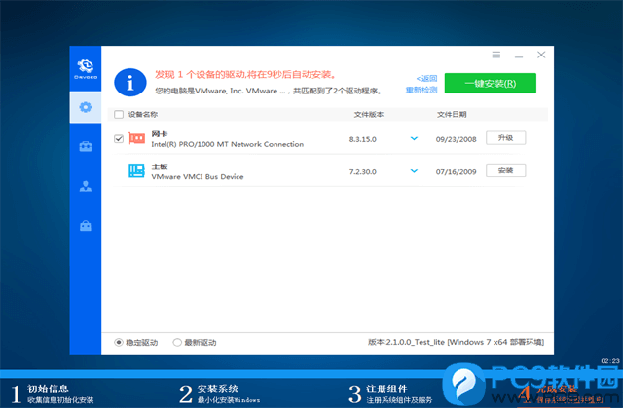
Task: Click the version 2.1.0.0_Test_lite status text
Action: (x=456, y=342)
